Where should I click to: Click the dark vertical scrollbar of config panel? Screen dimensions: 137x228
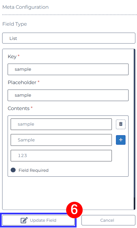[x=134, y=129]
